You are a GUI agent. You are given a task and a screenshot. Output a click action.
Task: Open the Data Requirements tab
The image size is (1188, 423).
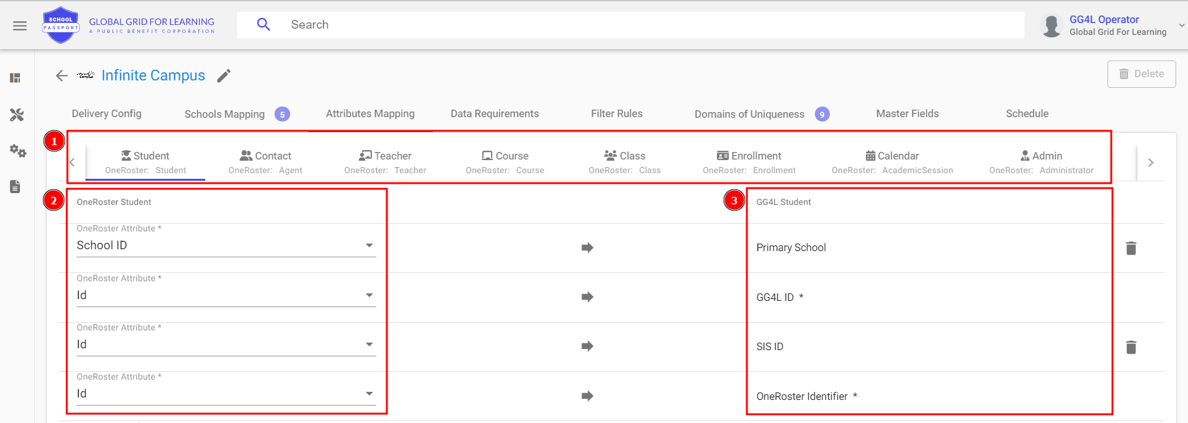coord(495,114)
